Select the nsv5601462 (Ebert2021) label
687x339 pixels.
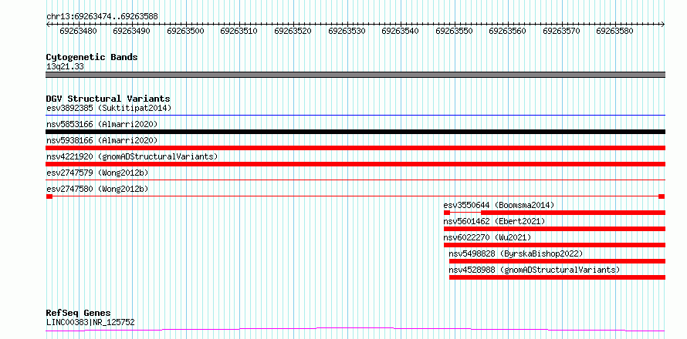[x=494, y=221]
